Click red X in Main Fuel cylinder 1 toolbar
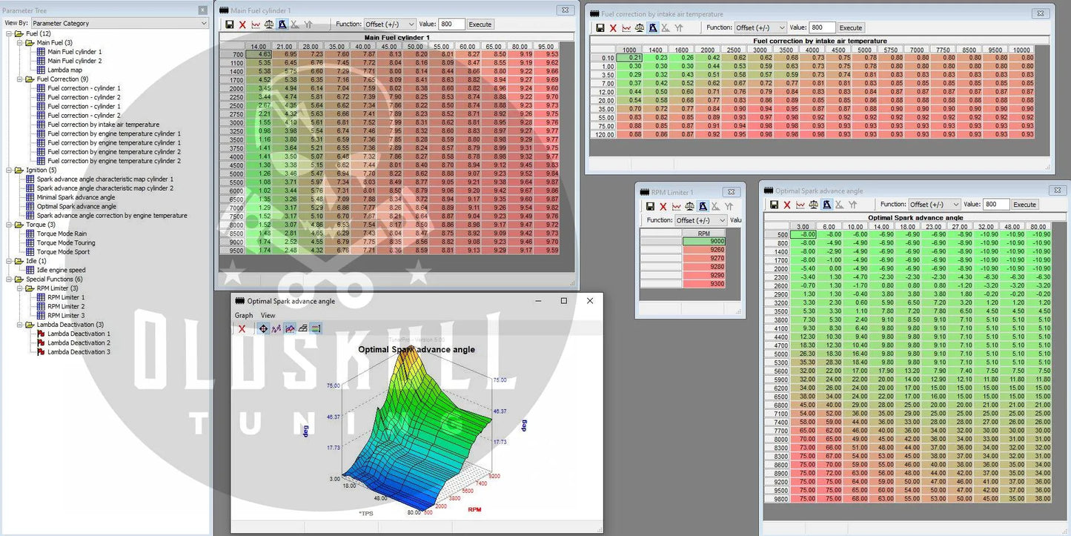Image resolution: width=1071 pixels, height=536 pixels. click(242, 24)
